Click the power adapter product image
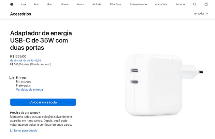This screenshot has height=139, width=215. point(164,85)
